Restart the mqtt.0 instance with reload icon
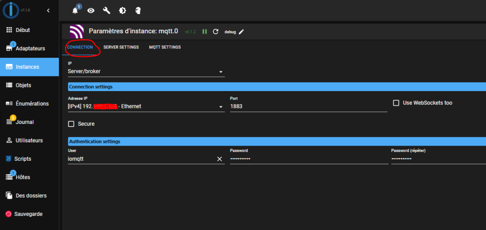This screenshot has height=230, width=486. tap(216, 32)
